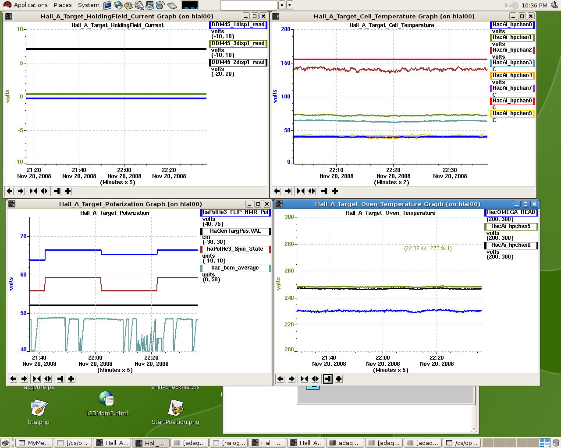The height and width of the screenshot is (448, 561).
Task: Open ii2BMgmR.html desktop file
Action: [x=107, y=404]
